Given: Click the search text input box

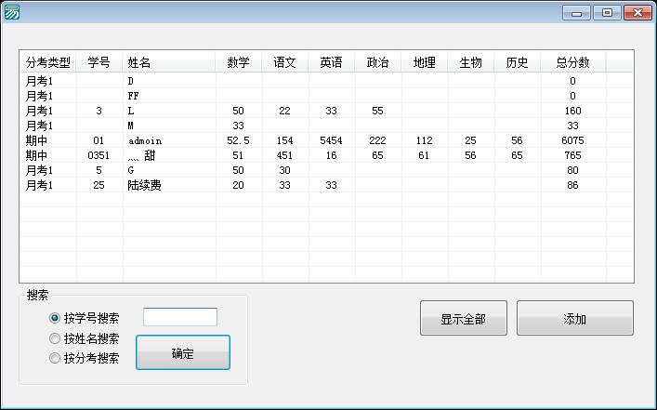Looking at the screenshot, I should pyautogui.click(x=180, y=317).
